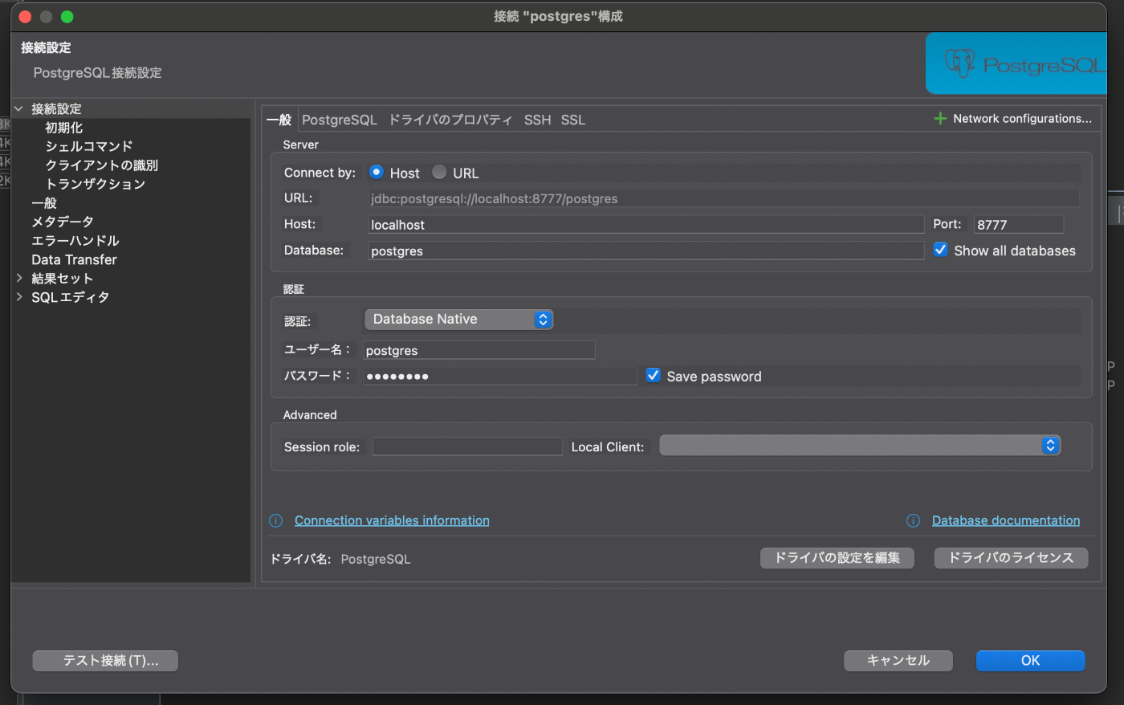Select SQLエディタ tree item label

[x=71, y=297]
